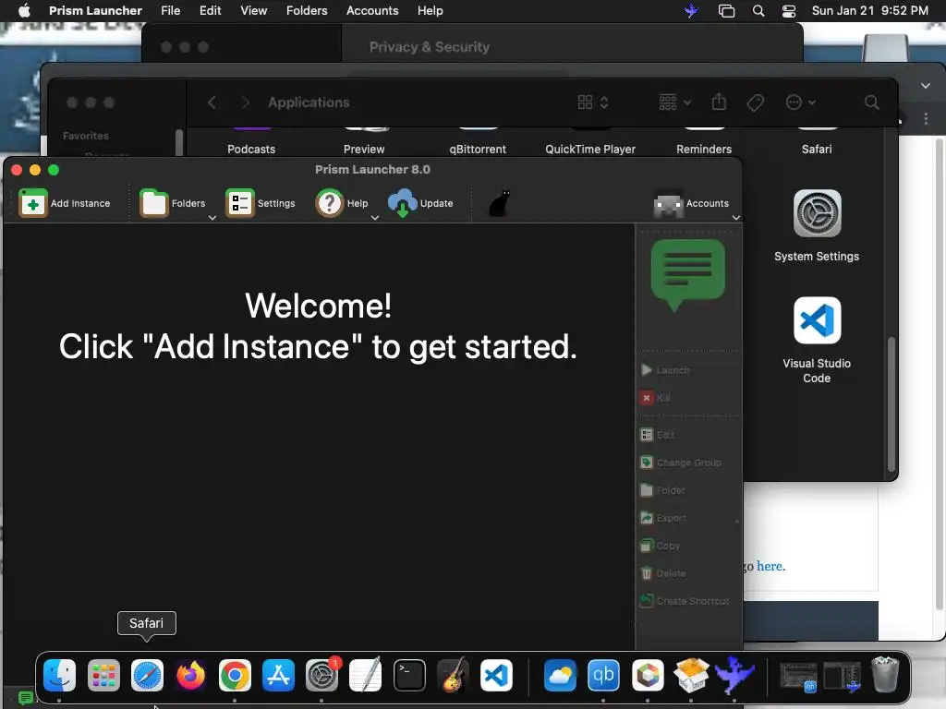Open Finder group-by dropdown
The height and width of the screenshot is (709, 946).
click(x=674, y=102)
